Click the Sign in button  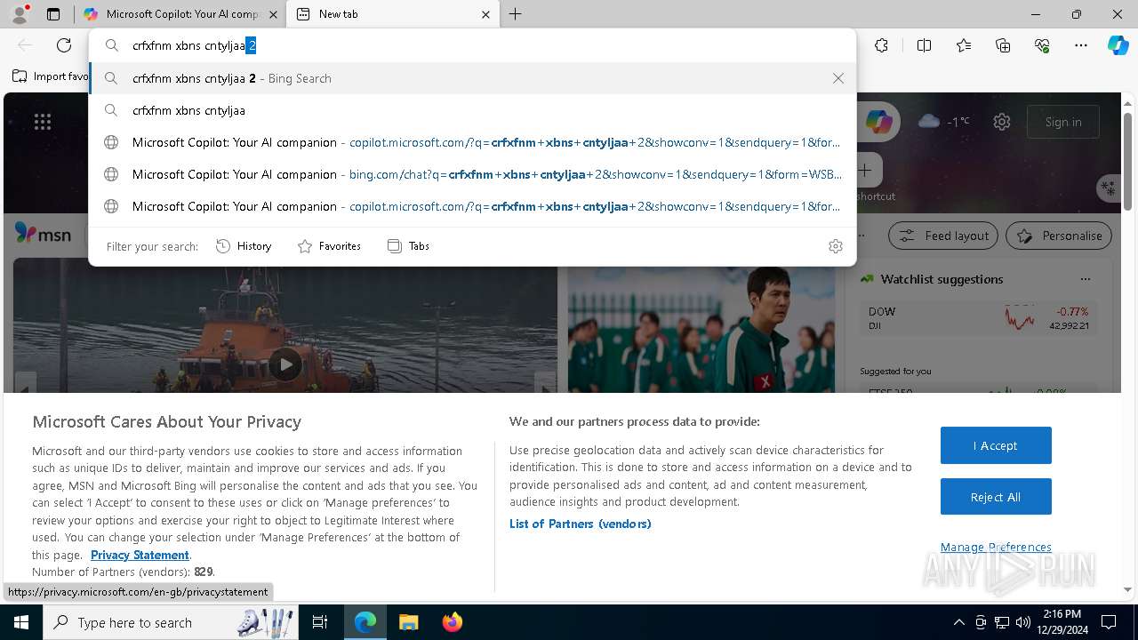[1063, 122]
